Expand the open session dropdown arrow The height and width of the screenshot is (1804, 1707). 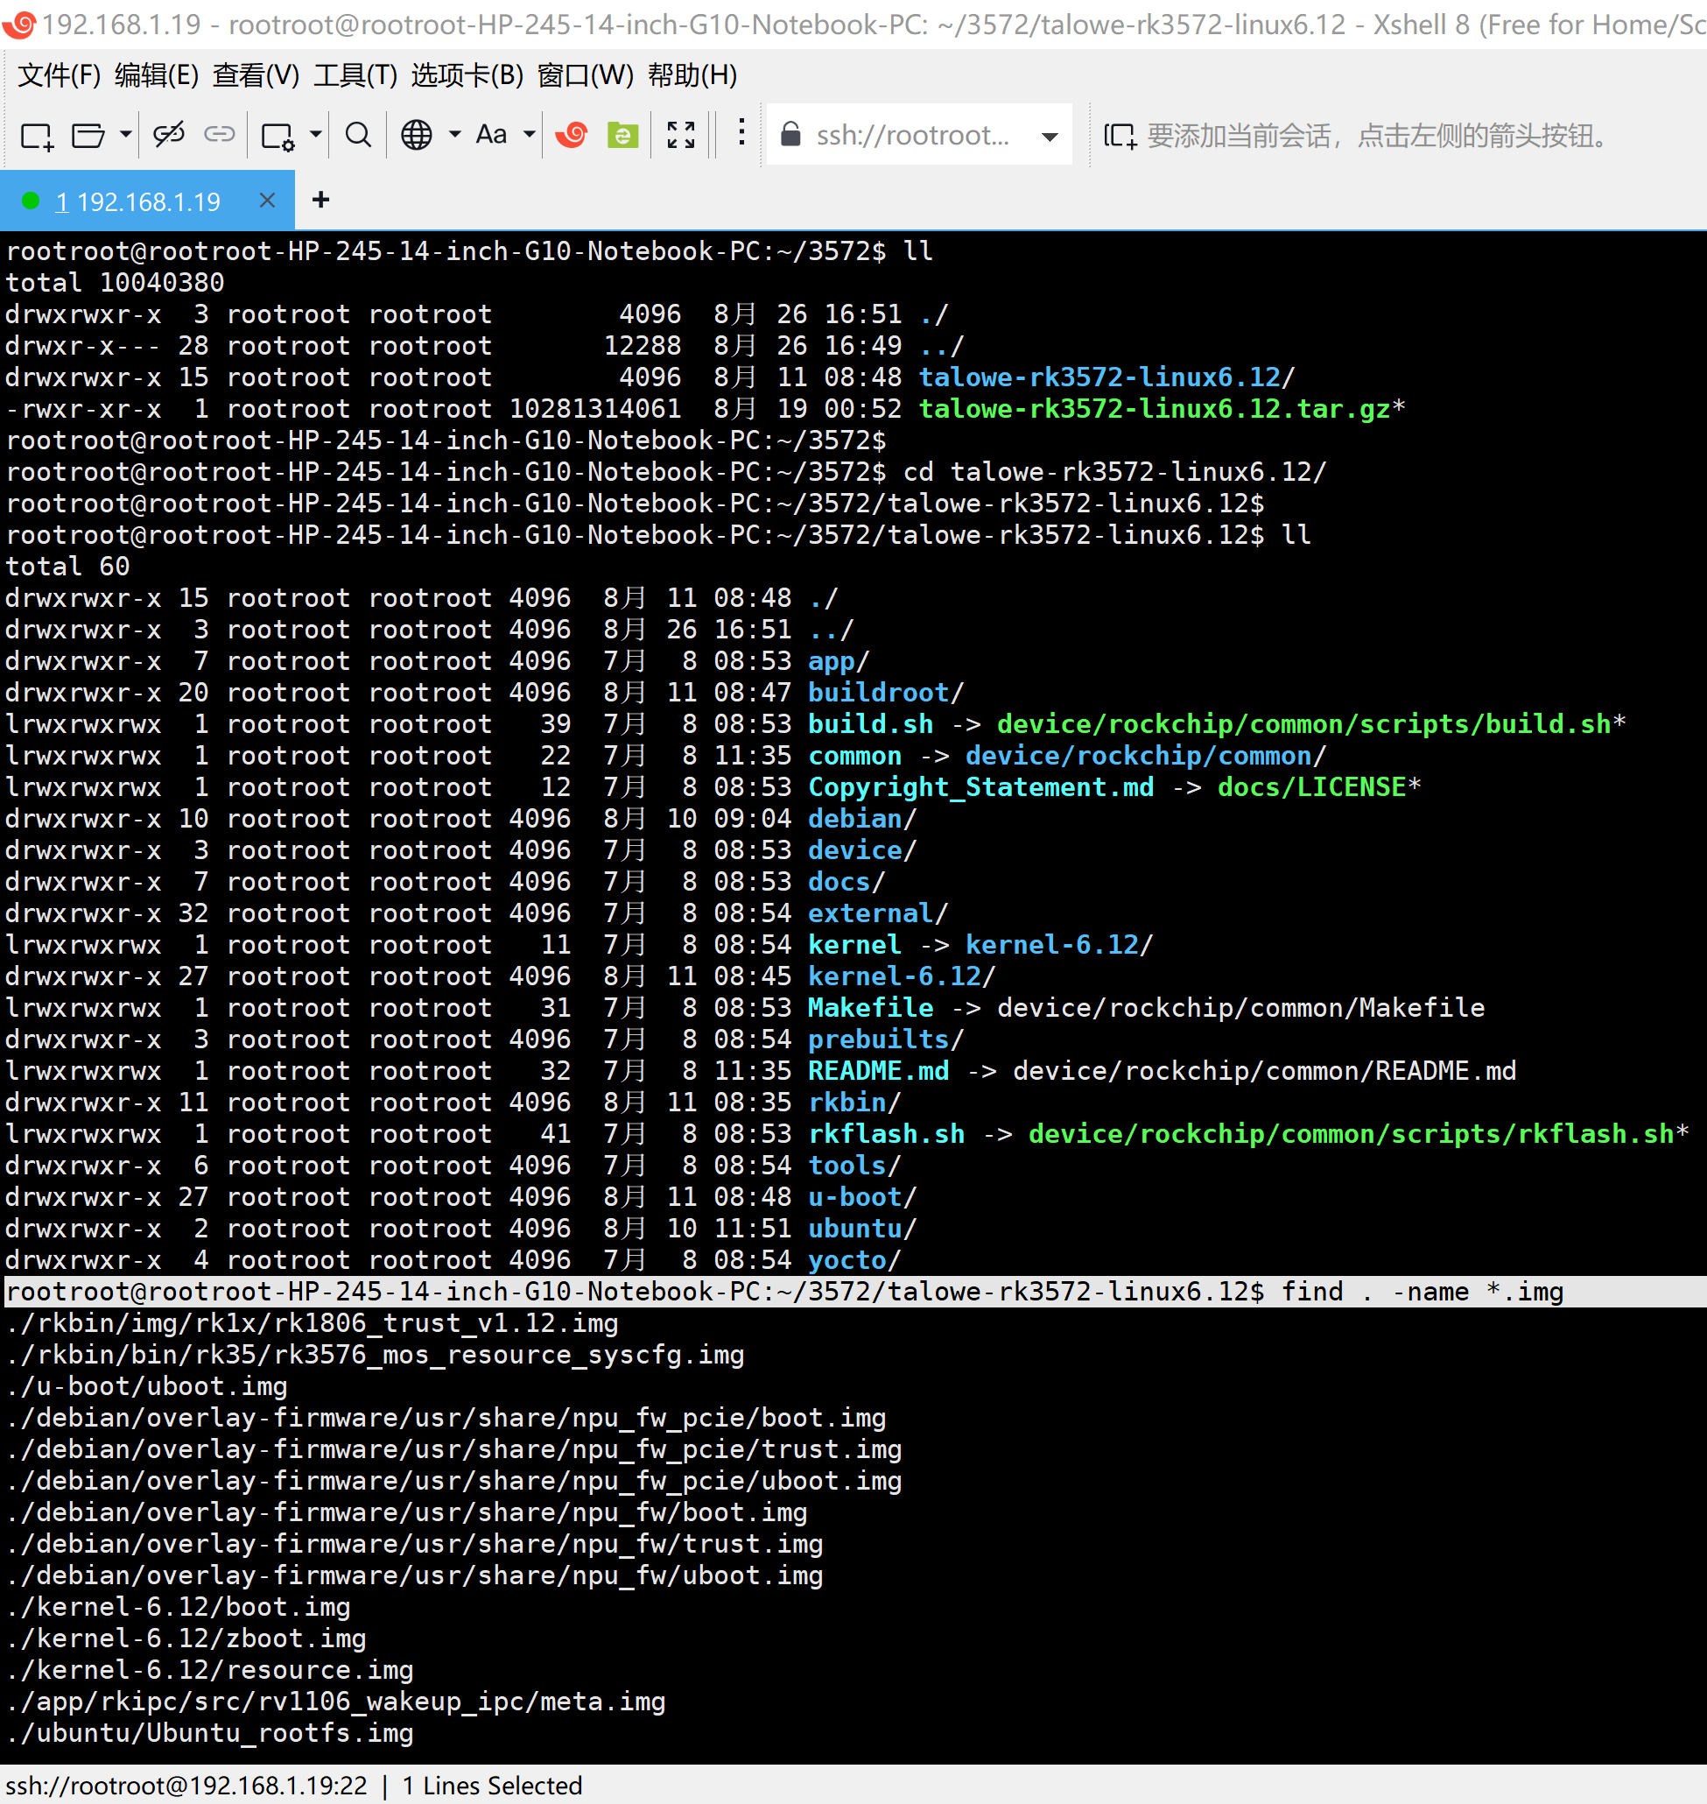(125, 136)
